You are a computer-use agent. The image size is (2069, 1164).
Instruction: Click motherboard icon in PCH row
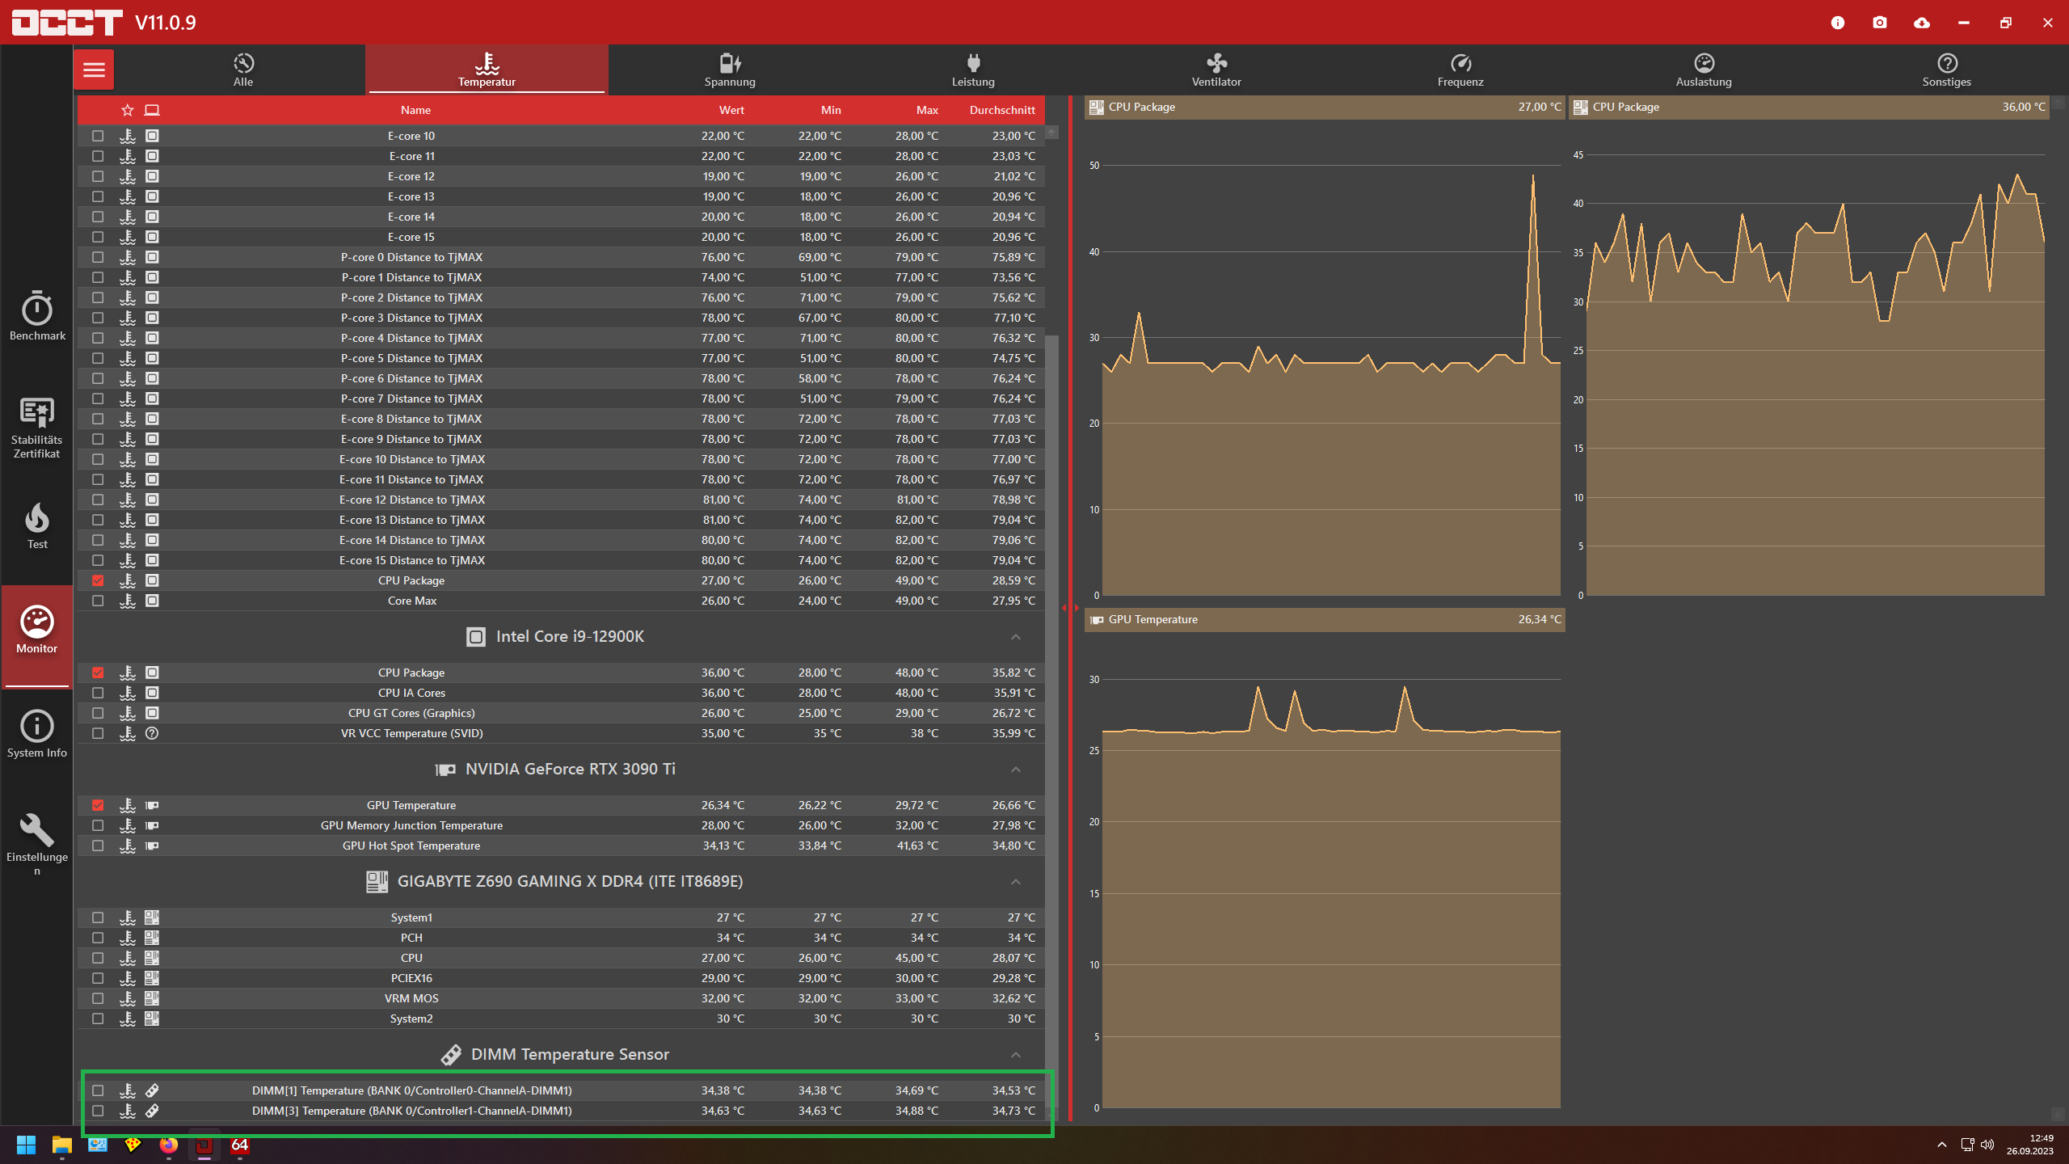point(152,938)
